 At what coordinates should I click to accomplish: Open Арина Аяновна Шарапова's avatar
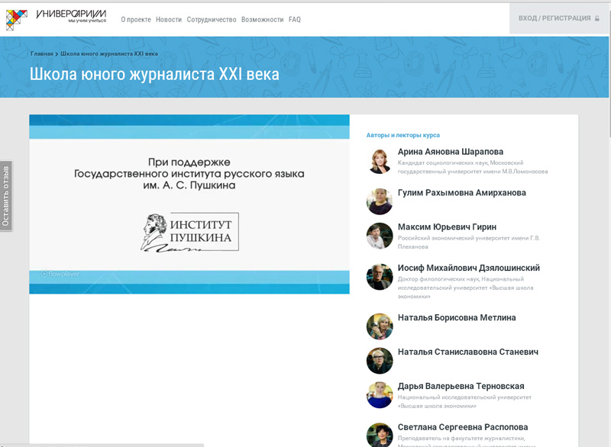point(380,161)
